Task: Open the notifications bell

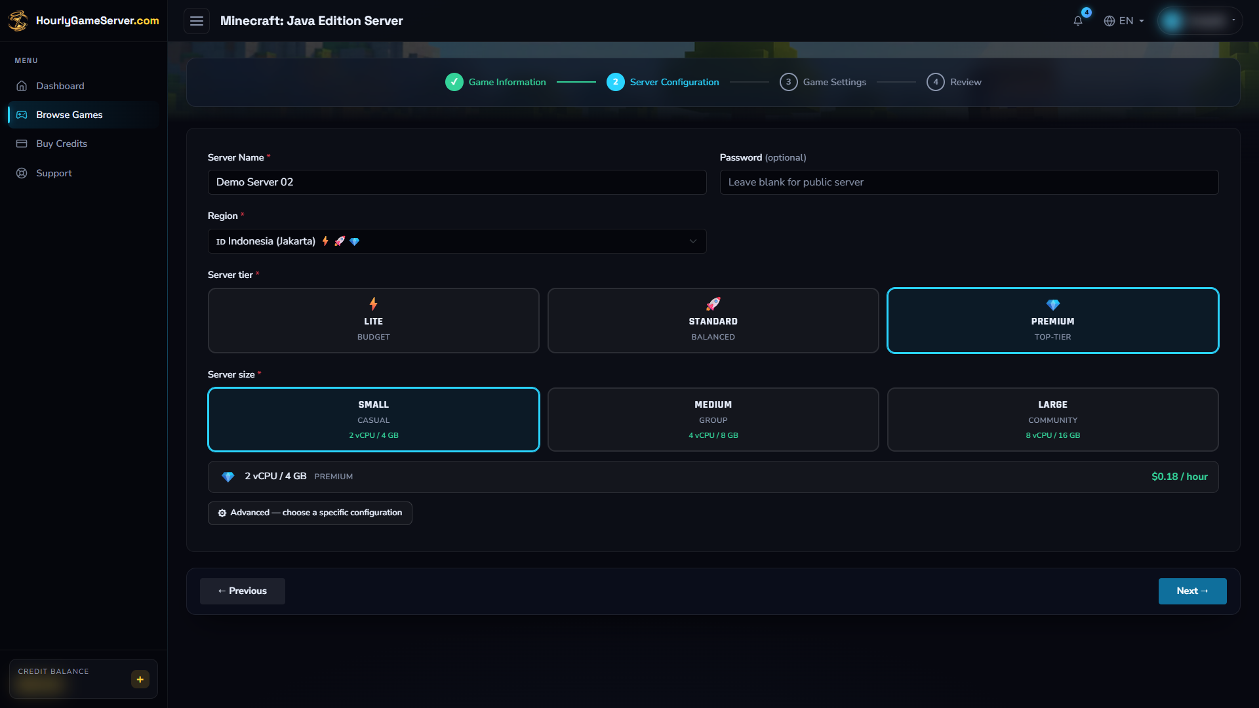Action: pos(1077,21)
